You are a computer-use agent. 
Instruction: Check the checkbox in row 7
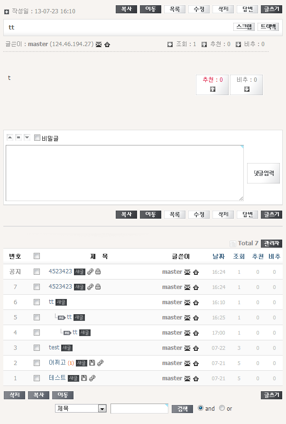click(x=37, y=287)
